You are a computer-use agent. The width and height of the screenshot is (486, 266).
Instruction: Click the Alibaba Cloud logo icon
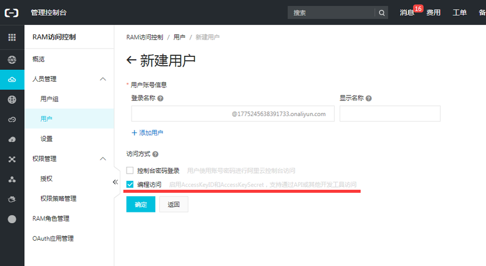point(11,12)
